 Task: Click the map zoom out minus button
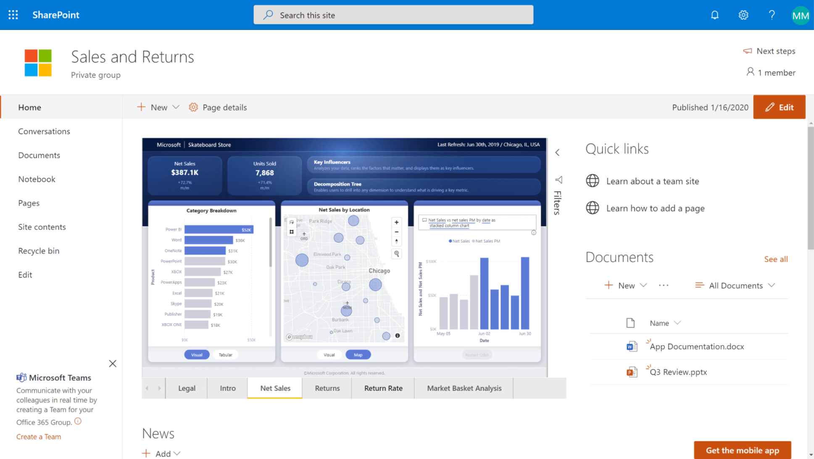(x=396, y=232)
